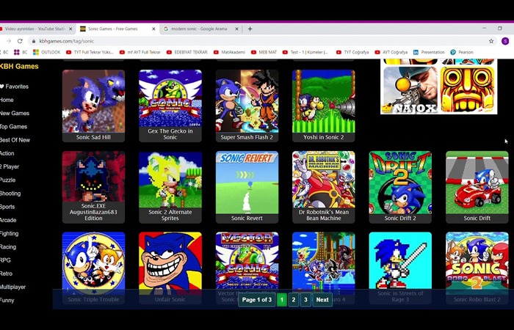Open the Test - 1 Kümeler bookmark
This screenshot has width=514, height=330.
(x=305, y=52)
